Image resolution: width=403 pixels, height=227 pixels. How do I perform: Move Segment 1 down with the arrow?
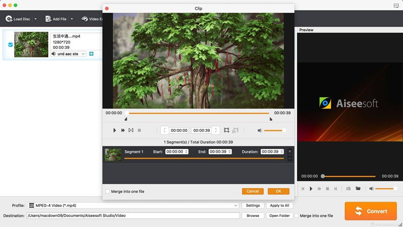(x=290, y=159)
